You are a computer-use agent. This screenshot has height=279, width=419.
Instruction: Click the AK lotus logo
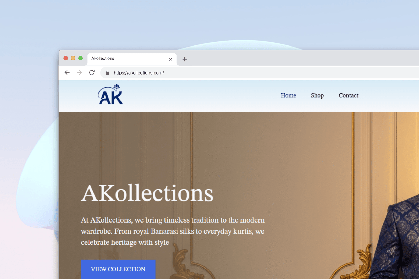coord(111,94)
